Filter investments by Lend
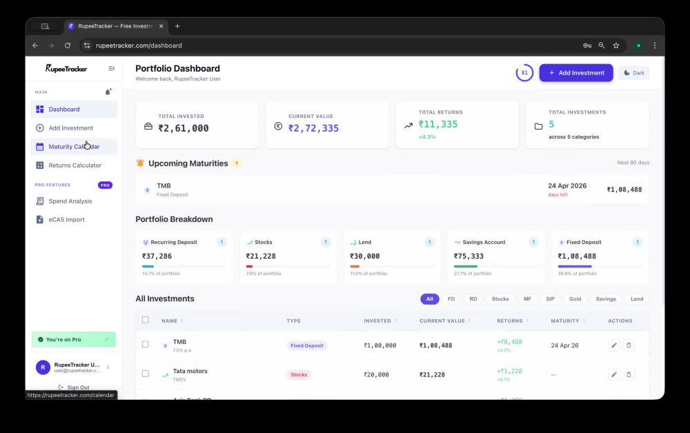The width and height of the screenshot is (690, 433). coord(637,299)
